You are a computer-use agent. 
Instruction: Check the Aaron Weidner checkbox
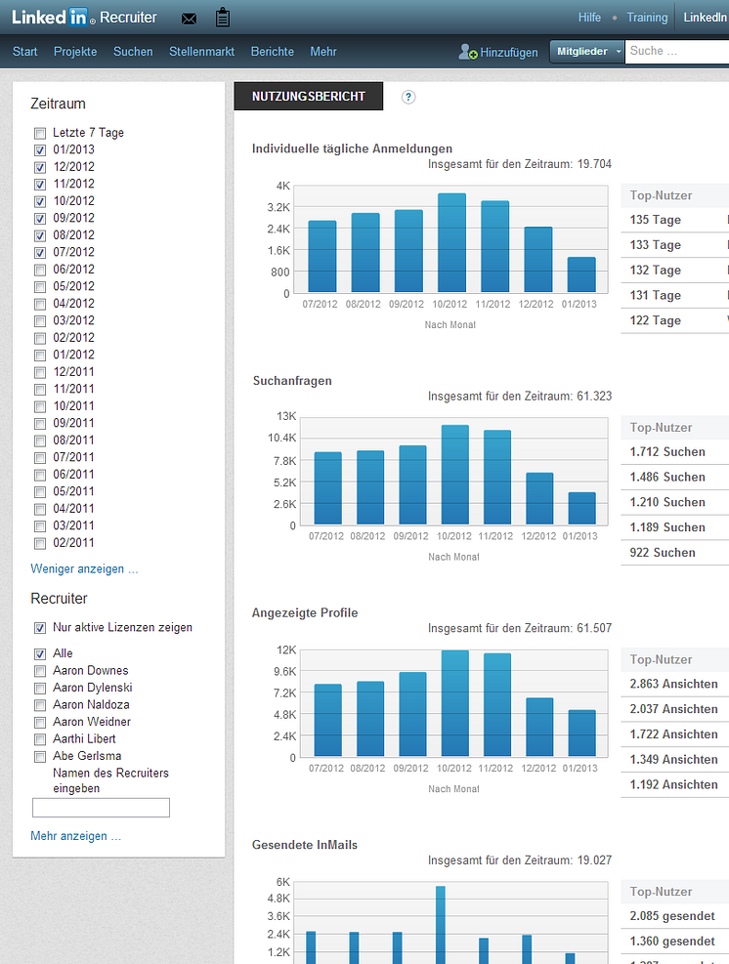[x=40, y=723]
